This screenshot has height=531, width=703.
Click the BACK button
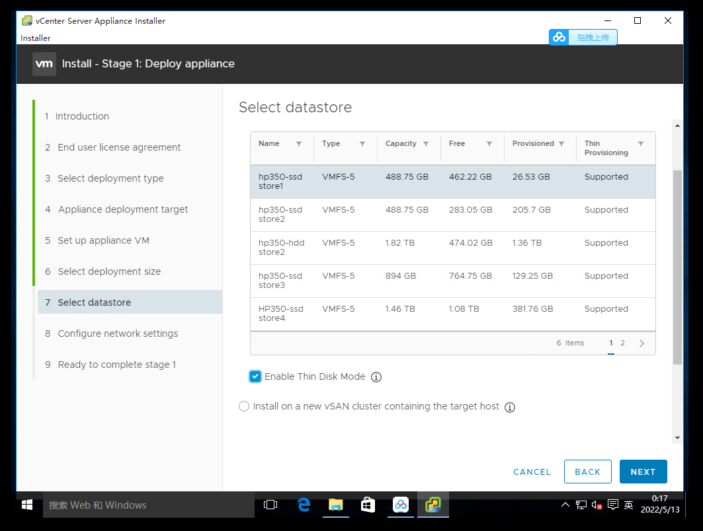[587, 472]
